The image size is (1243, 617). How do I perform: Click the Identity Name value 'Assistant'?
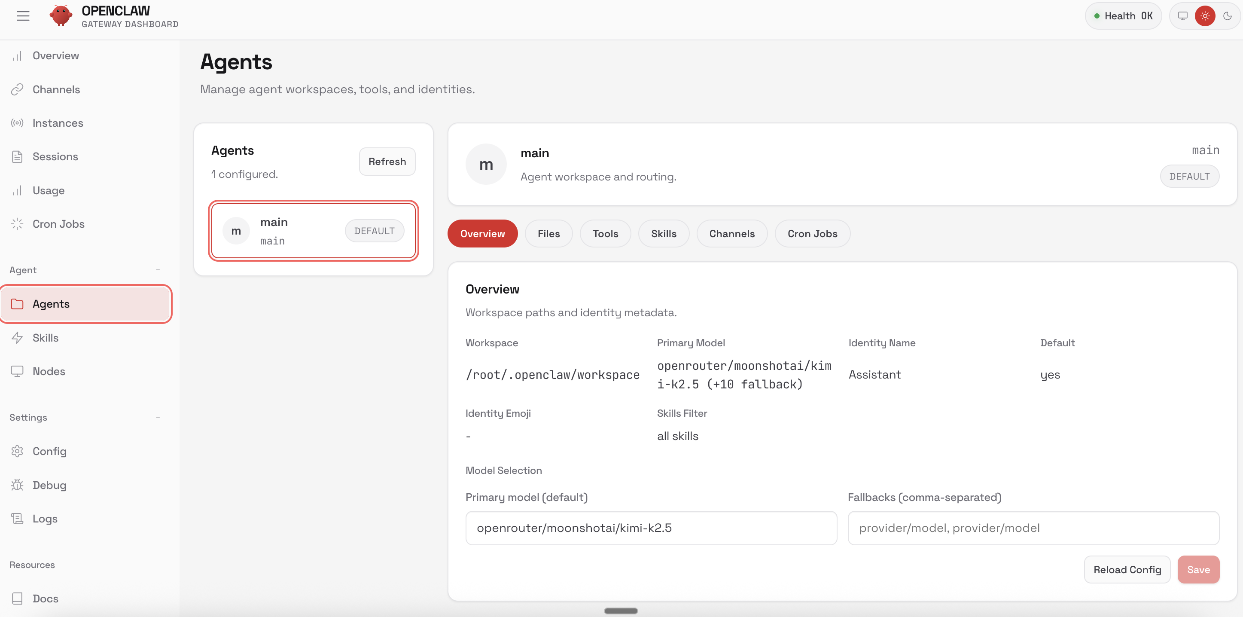pyautogui.click(x=874, y=375)
